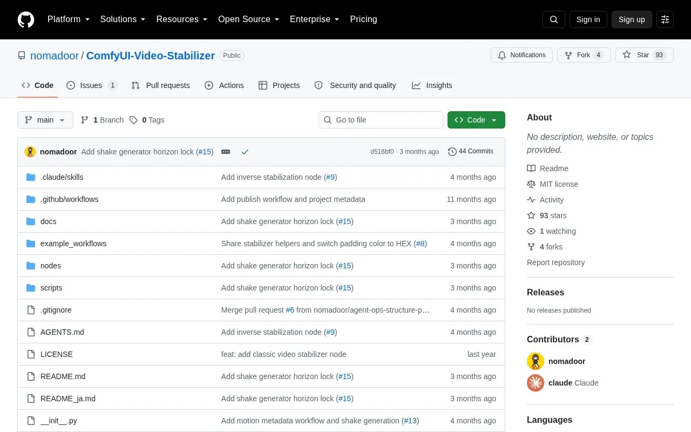This screenshot has width=691, height=432.
Task: Open the MIT license link
Action: point(552,184)
